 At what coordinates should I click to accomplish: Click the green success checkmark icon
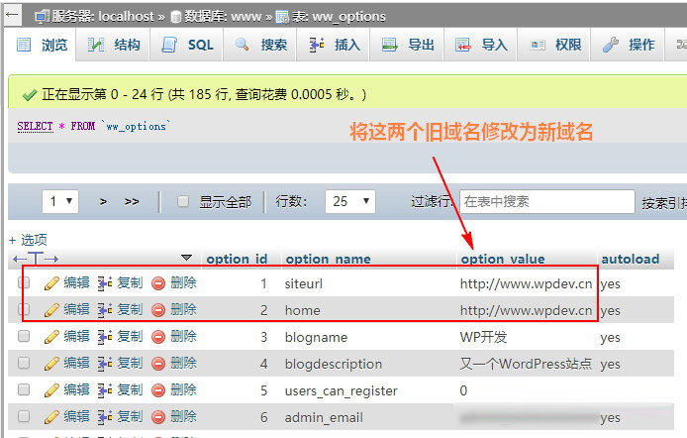pos(29,95)
